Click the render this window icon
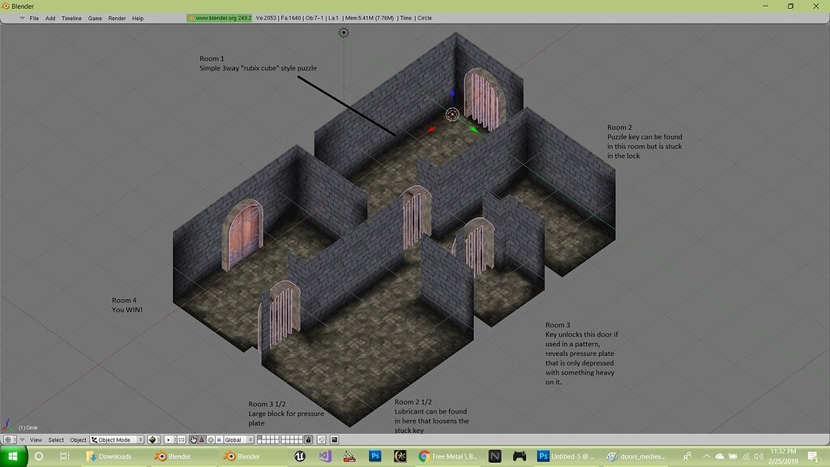Viewport: 830px width, 467px height. click(335, 439)
